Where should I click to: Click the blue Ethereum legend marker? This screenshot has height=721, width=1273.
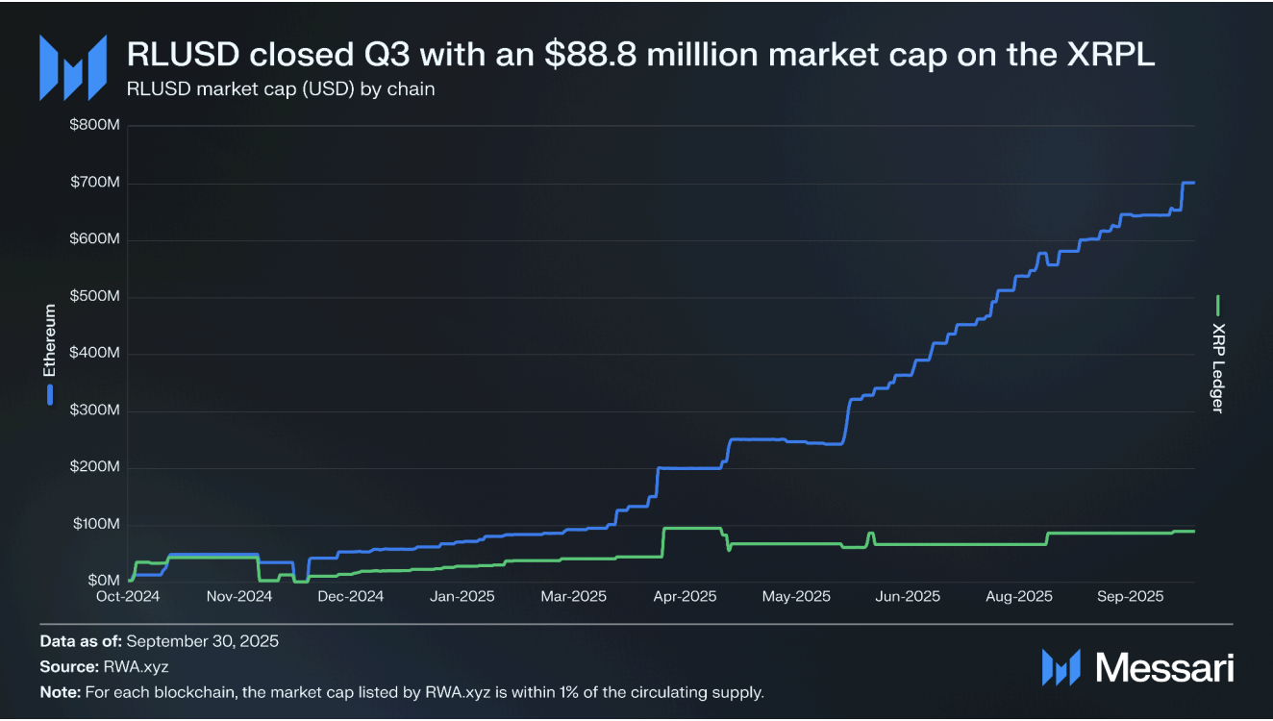click(51, 393)
